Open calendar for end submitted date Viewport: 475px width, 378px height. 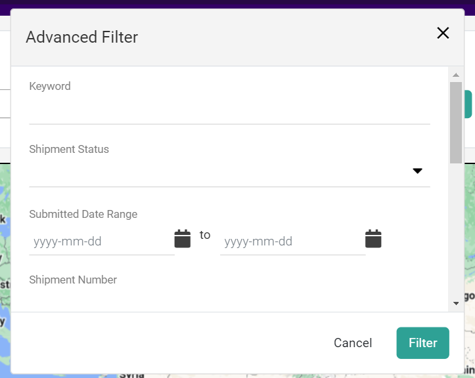(373, 239)
